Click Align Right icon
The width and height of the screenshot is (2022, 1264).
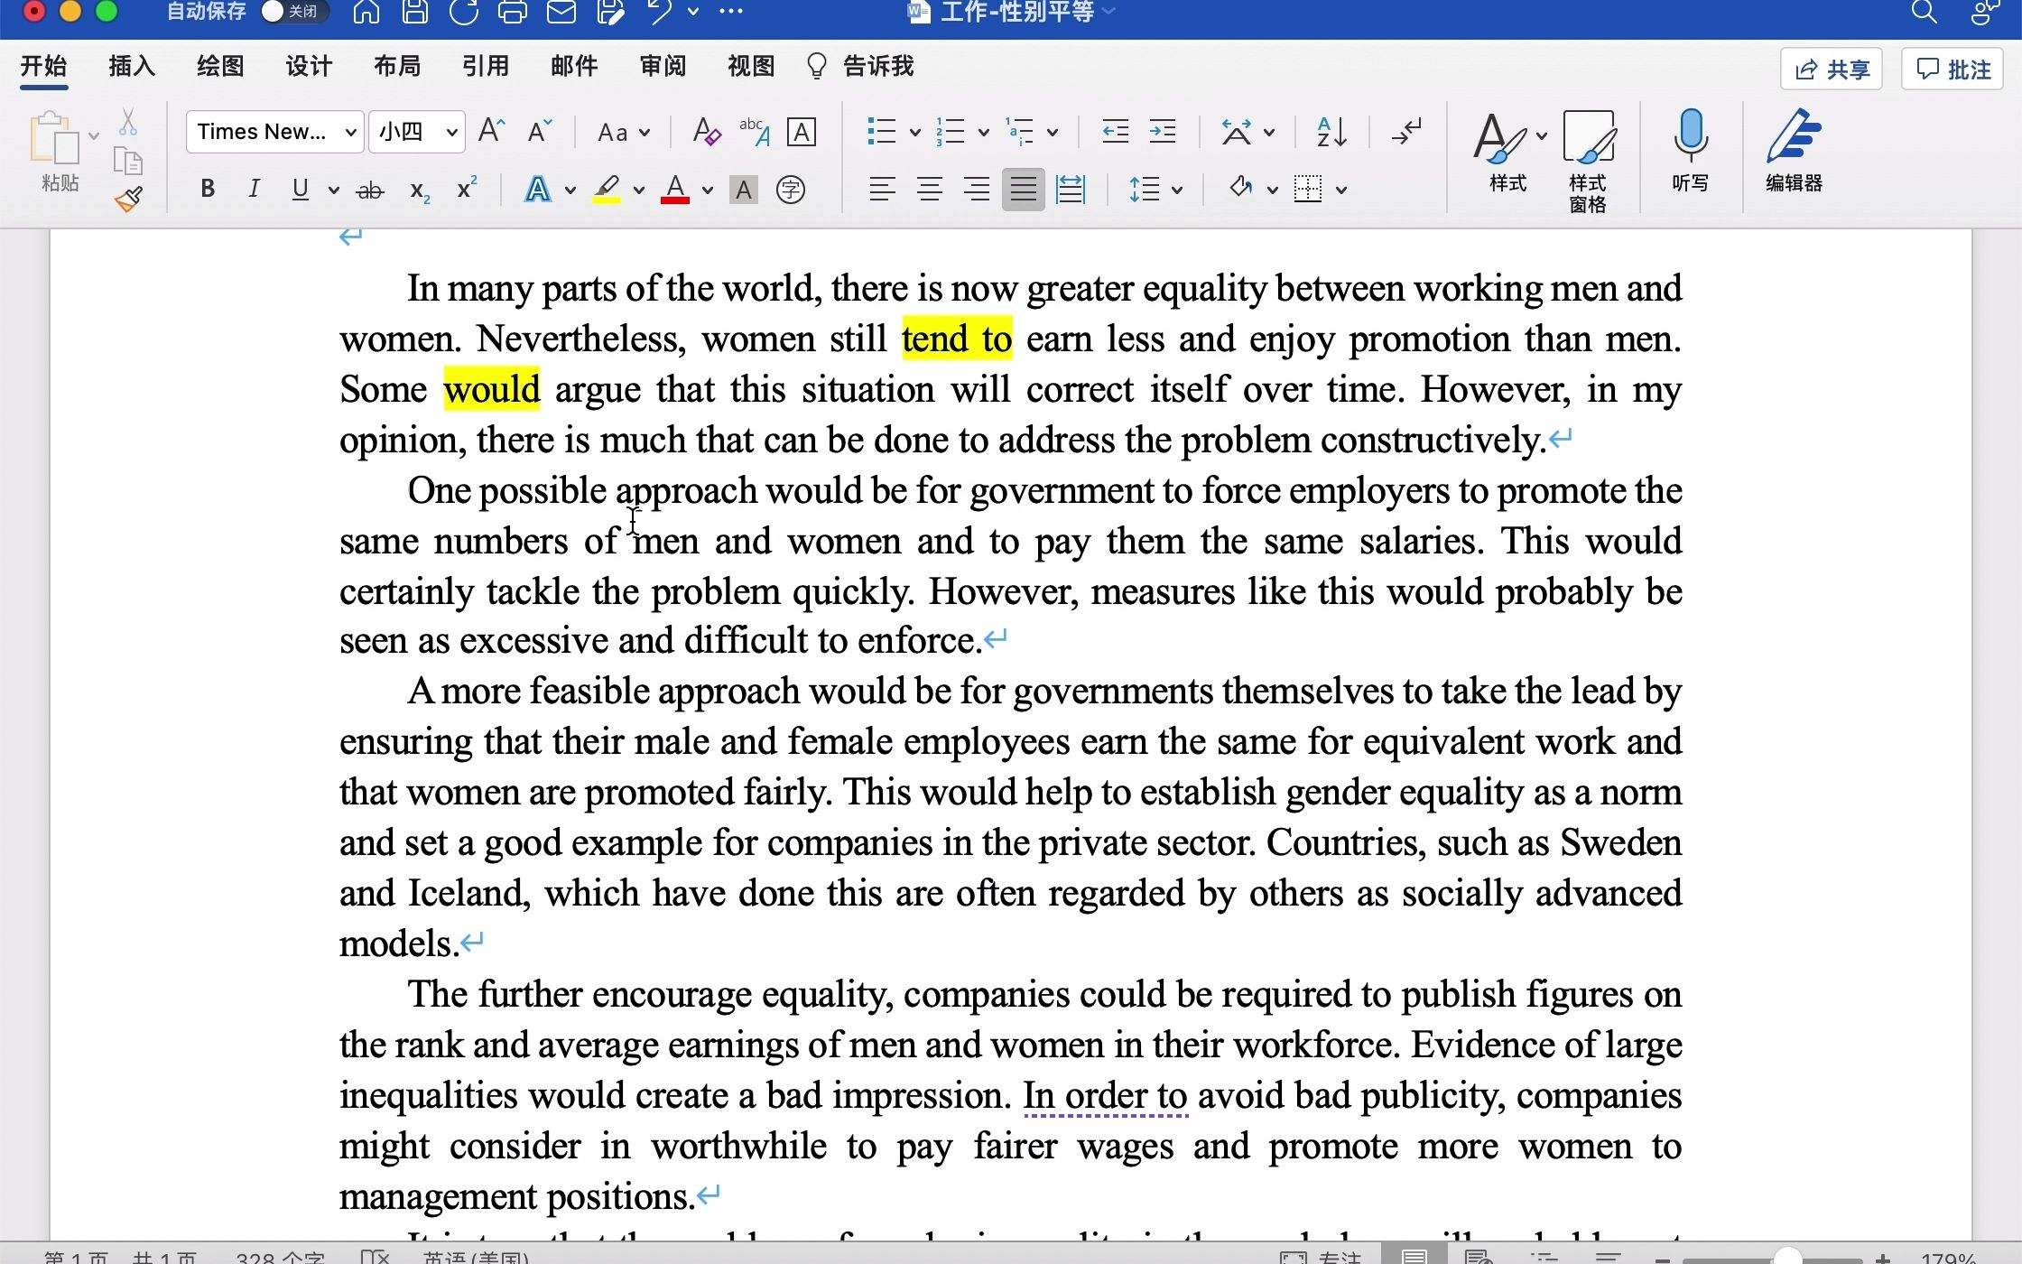(x=976, y=189)
